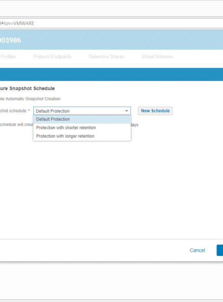This screenshot has width=223, height=302.
Task: Toggle the Automatic Snapshot Creation label
Action: click(30, 99)
